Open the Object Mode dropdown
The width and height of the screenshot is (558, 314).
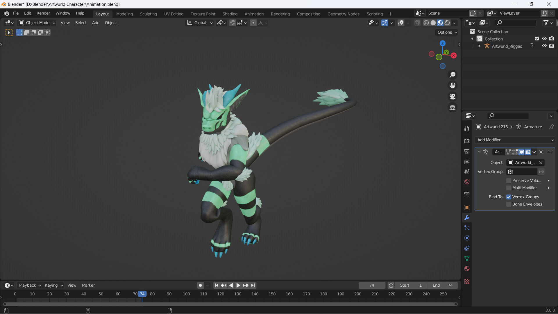tap(36, 23)
